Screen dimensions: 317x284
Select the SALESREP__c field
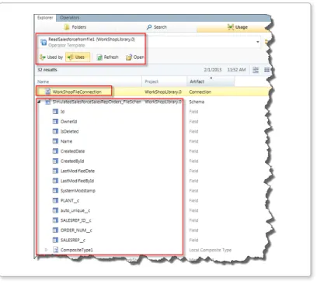point(73,240)
